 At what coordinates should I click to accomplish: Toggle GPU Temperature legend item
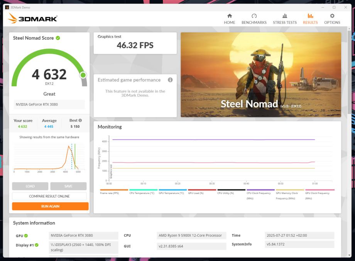(172, 192)
